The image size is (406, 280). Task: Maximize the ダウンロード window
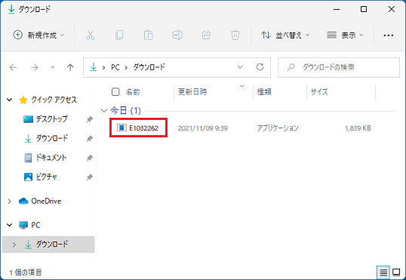point(364,9)
